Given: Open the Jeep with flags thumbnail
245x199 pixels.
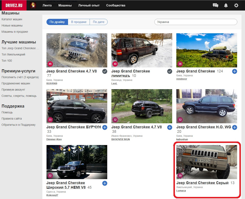Looking at the screenshot, I should coord(77,162).
